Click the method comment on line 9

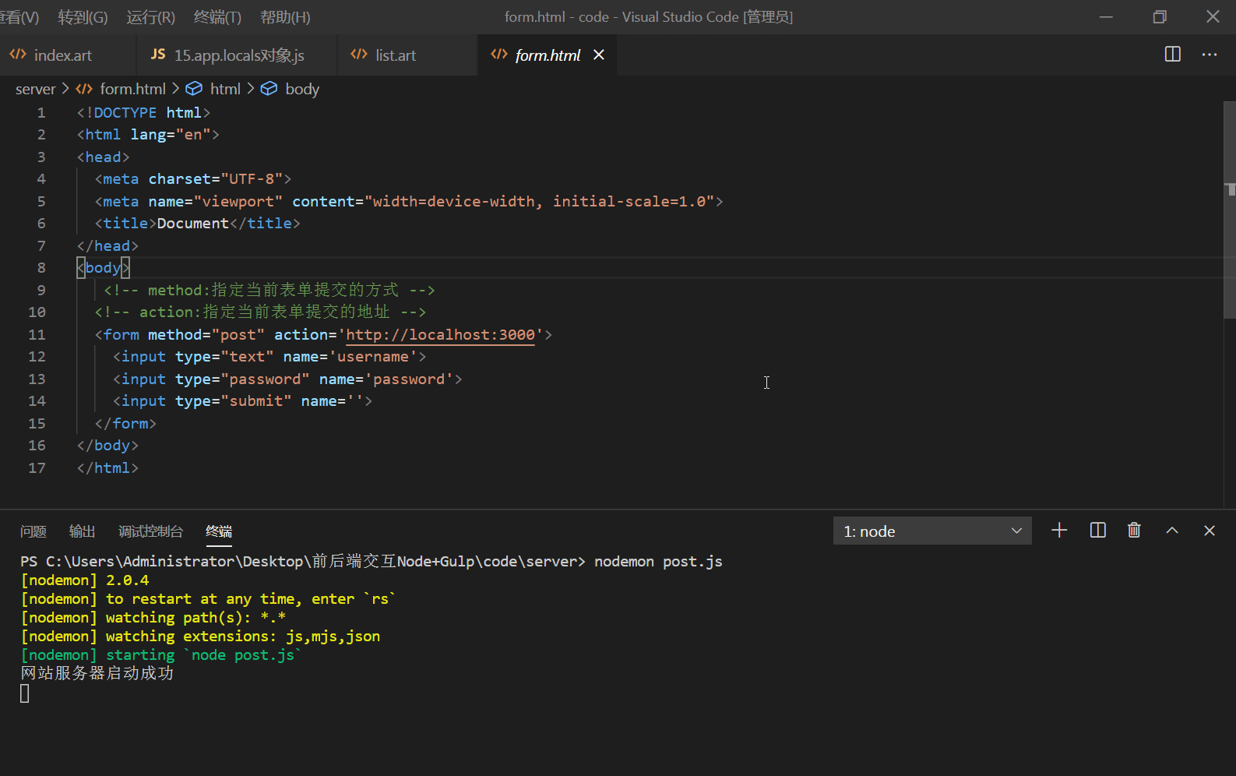pos(269,291)
